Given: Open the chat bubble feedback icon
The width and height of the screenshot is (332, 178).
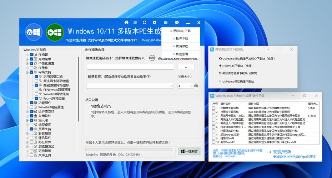Looking at the screenshot, I should coord(177,22).
